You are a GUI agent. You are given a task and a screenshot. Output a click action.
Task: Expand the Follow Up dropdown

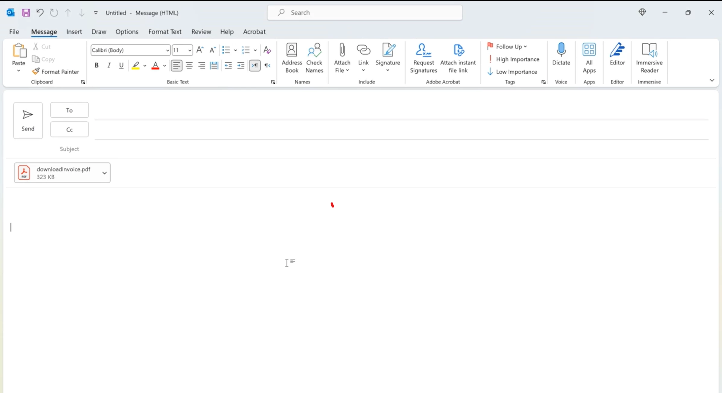(525, 47)
